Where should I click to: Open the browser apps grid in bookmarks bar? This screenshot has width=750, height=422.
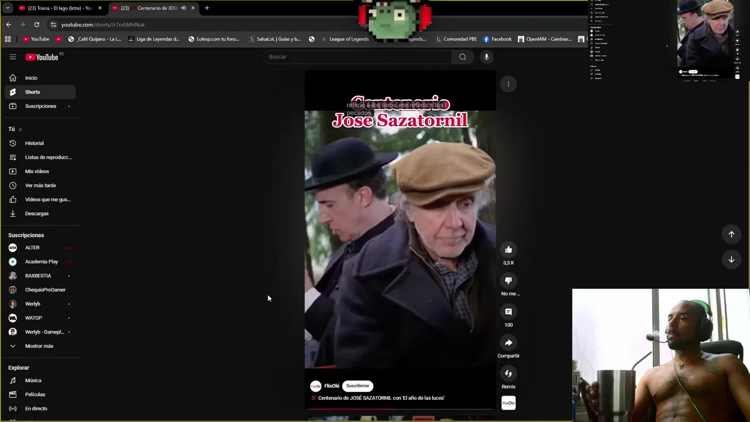(x=8, y=39)
